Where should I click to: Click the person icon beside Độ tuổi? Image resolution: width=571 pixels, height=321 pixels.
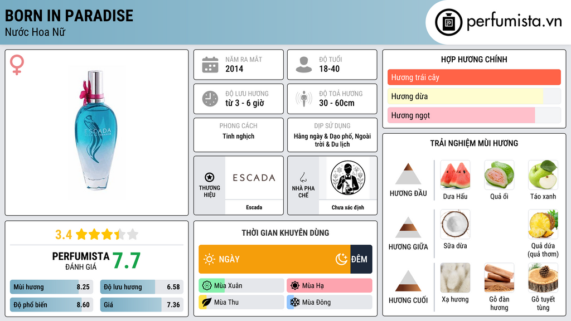[304, 65]
